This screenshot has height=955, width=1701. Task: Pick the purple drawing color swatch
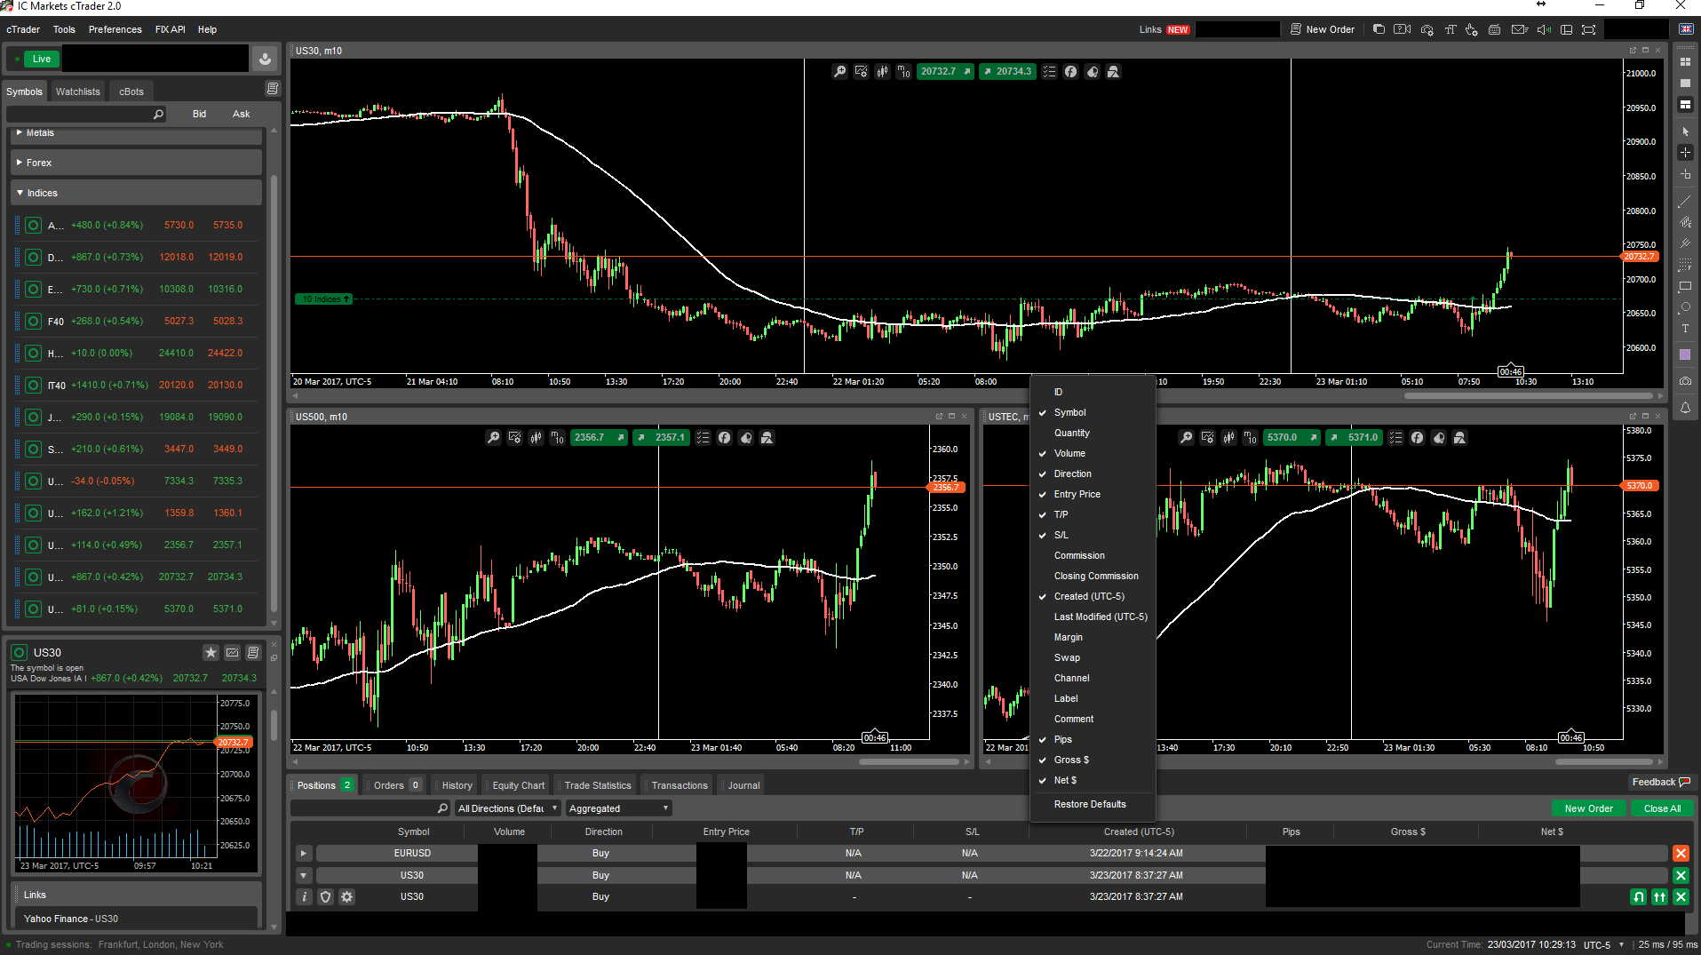[x=1685, y=355]
